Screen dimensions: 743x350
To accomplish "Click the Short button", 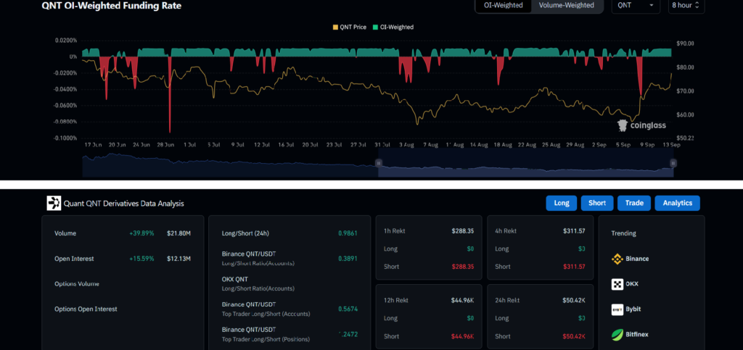I will tap(597, 203).
